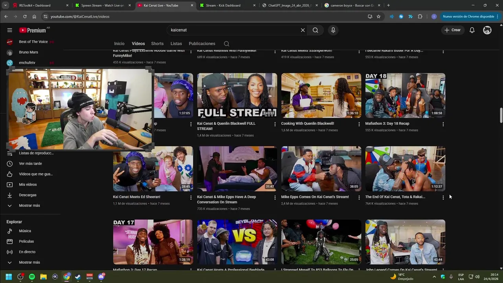Image resolution: width=503 pixels, height=283 pixels.
Task: Open options for Cooking With Quenlin Blackwell
Action: click(359, 124)
